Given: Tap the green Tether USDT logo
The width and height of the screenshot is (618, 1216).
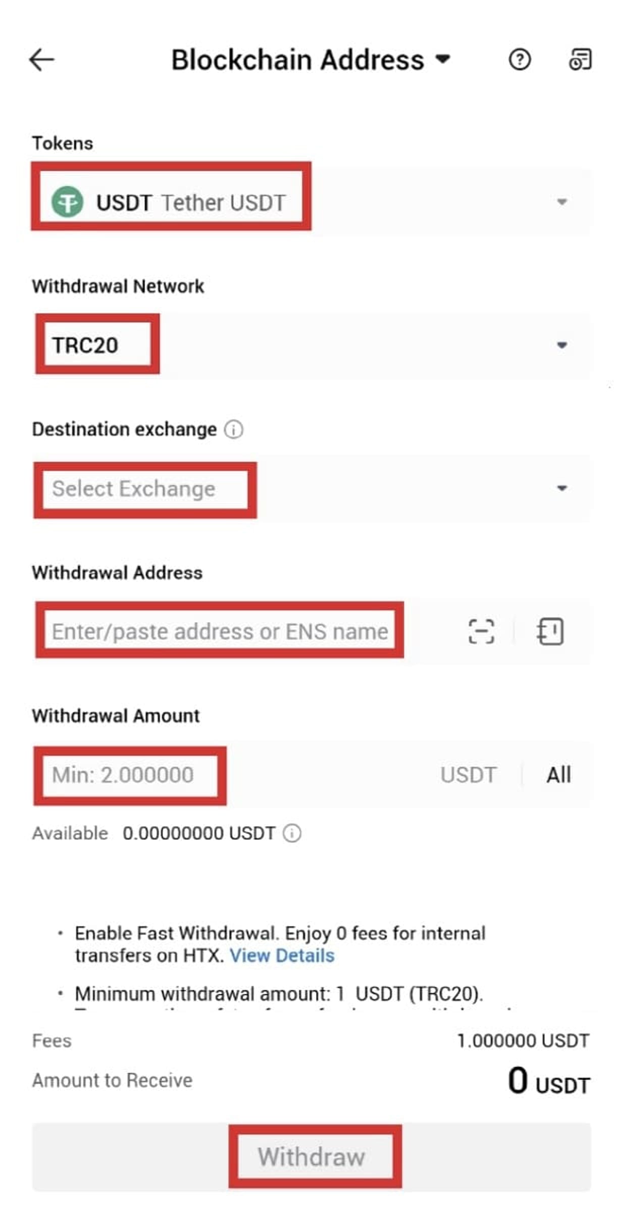Looking at the screenshot, I should point(67,202).
